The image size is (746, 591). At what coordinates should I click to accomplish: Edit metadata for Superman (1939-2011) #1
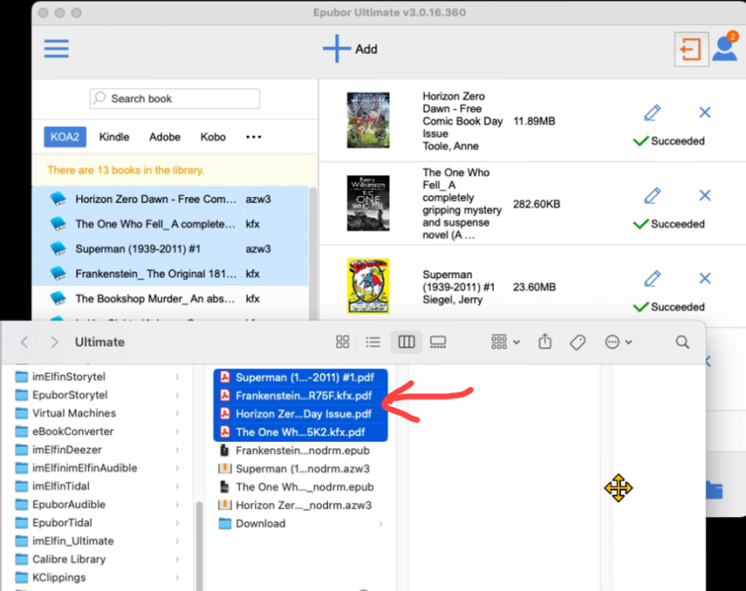pyautogui.click(x=653, y=279)
